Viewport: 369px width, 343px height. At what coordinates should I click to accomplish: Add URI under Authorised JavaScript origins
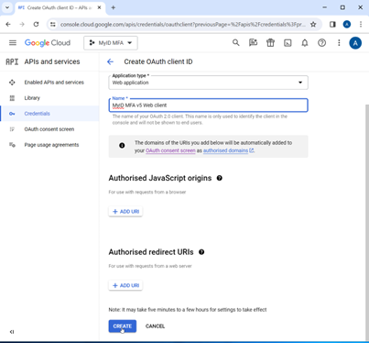[125, 212]
